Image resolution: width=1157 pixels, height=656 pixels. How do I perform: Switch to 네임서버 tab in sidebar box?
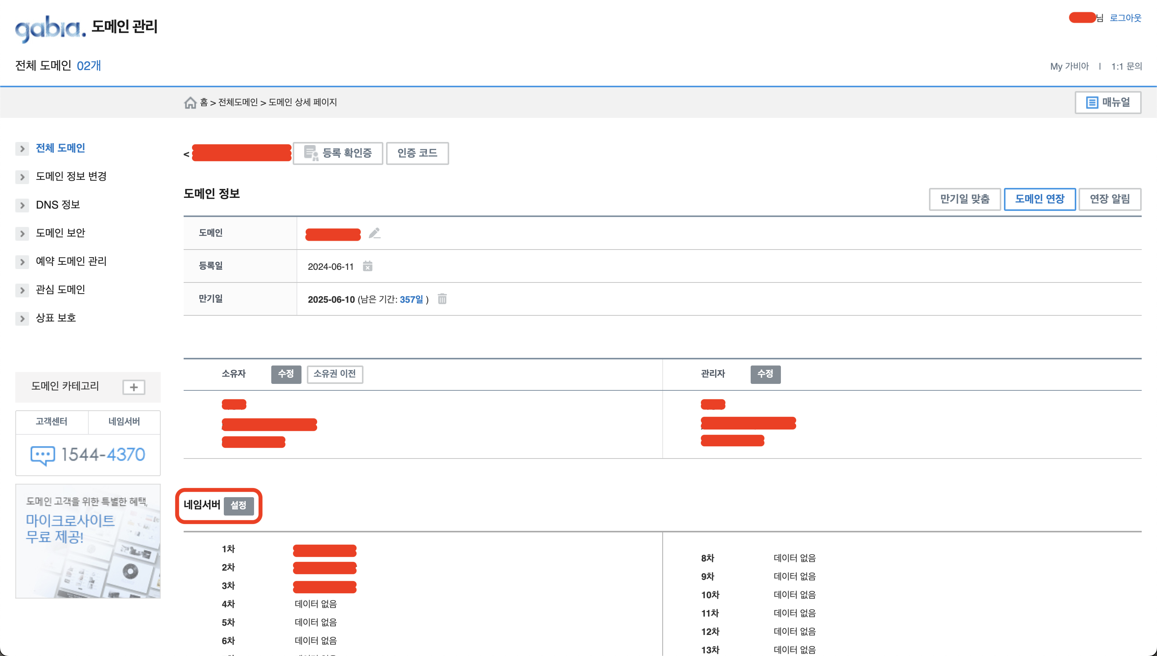124,422
